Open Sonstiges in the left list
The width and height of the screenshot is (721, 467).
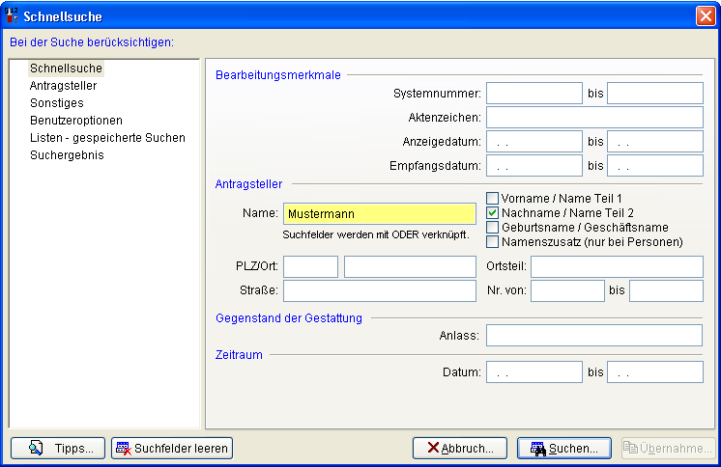coord(56,103)
